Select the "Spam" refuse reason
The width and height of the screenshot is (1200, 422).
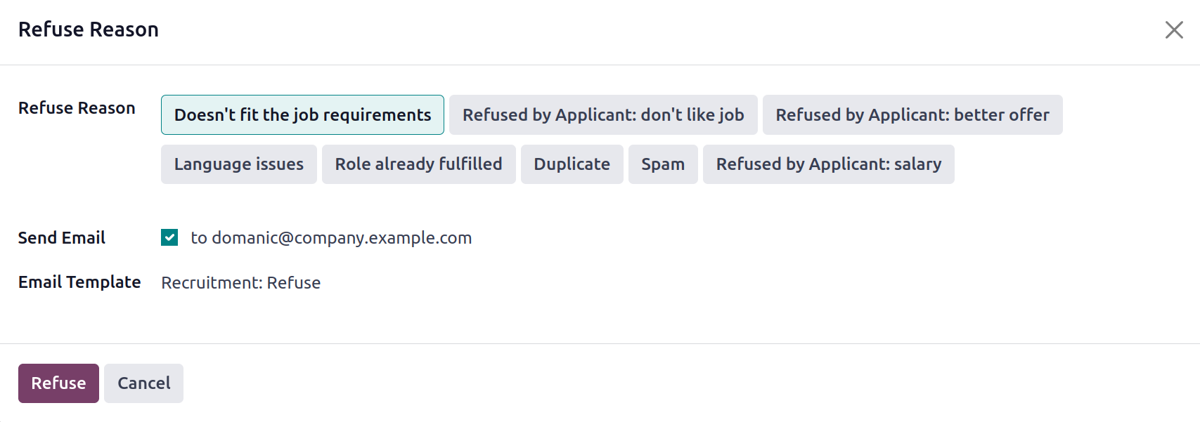(663, 164)
